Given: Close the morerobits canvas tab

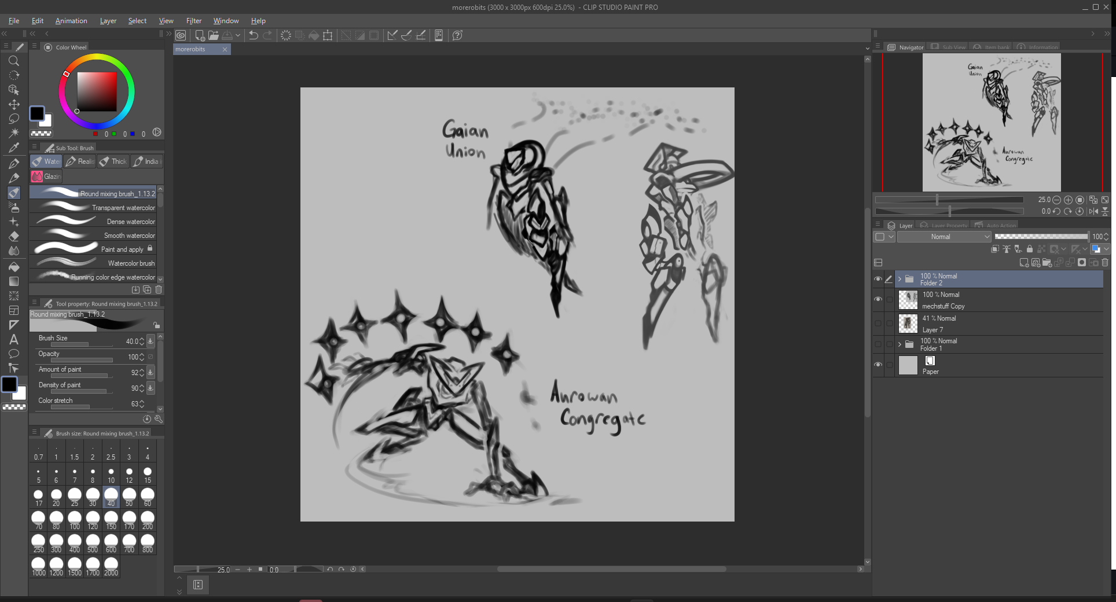Looking at the screenshot, I should [225, 50].
